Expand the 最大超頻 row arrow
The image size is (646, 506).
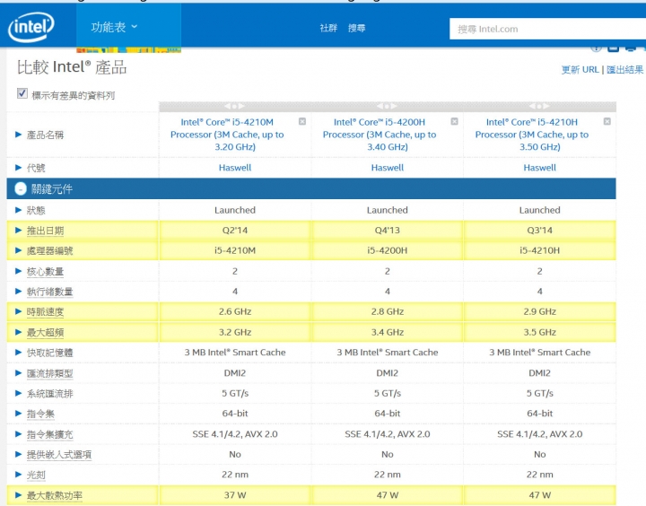[18, 332]
